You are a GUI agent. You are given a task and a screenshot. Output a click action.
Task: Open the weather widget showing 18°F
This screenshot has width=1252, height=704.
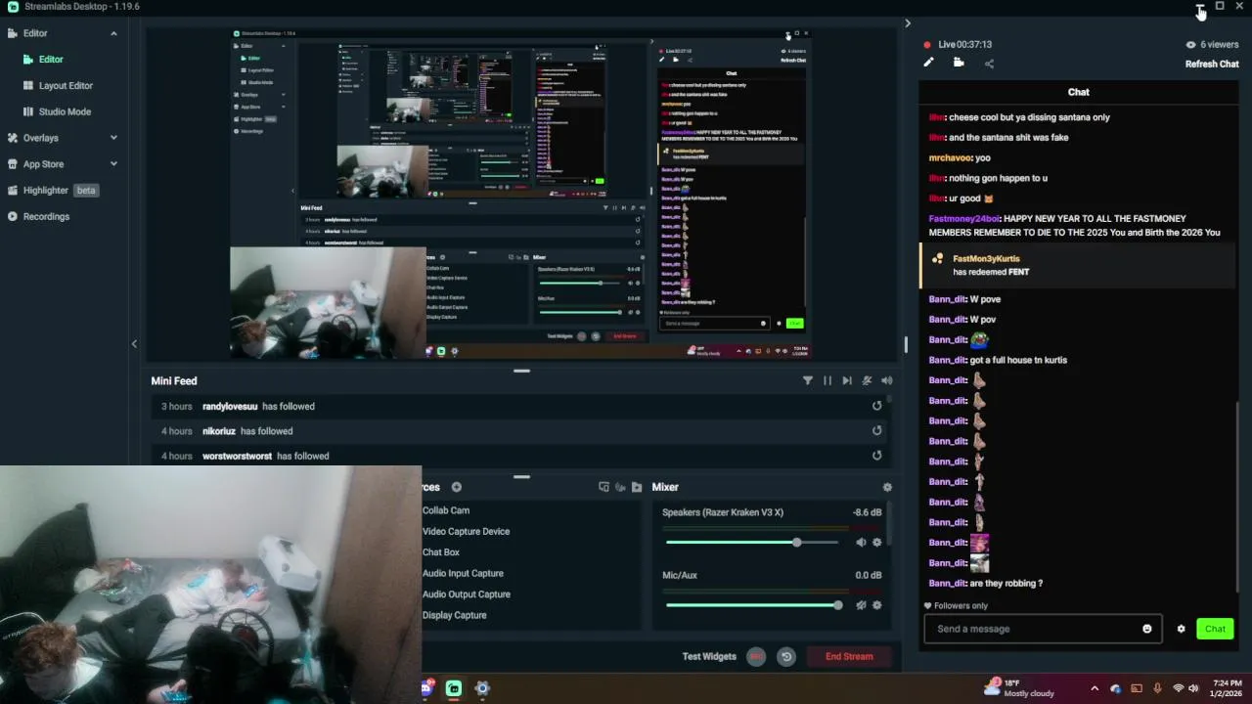tap(1018, 688)
